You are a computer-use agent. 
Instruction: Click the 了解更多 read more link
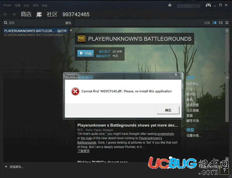click(x=84, y=151)
